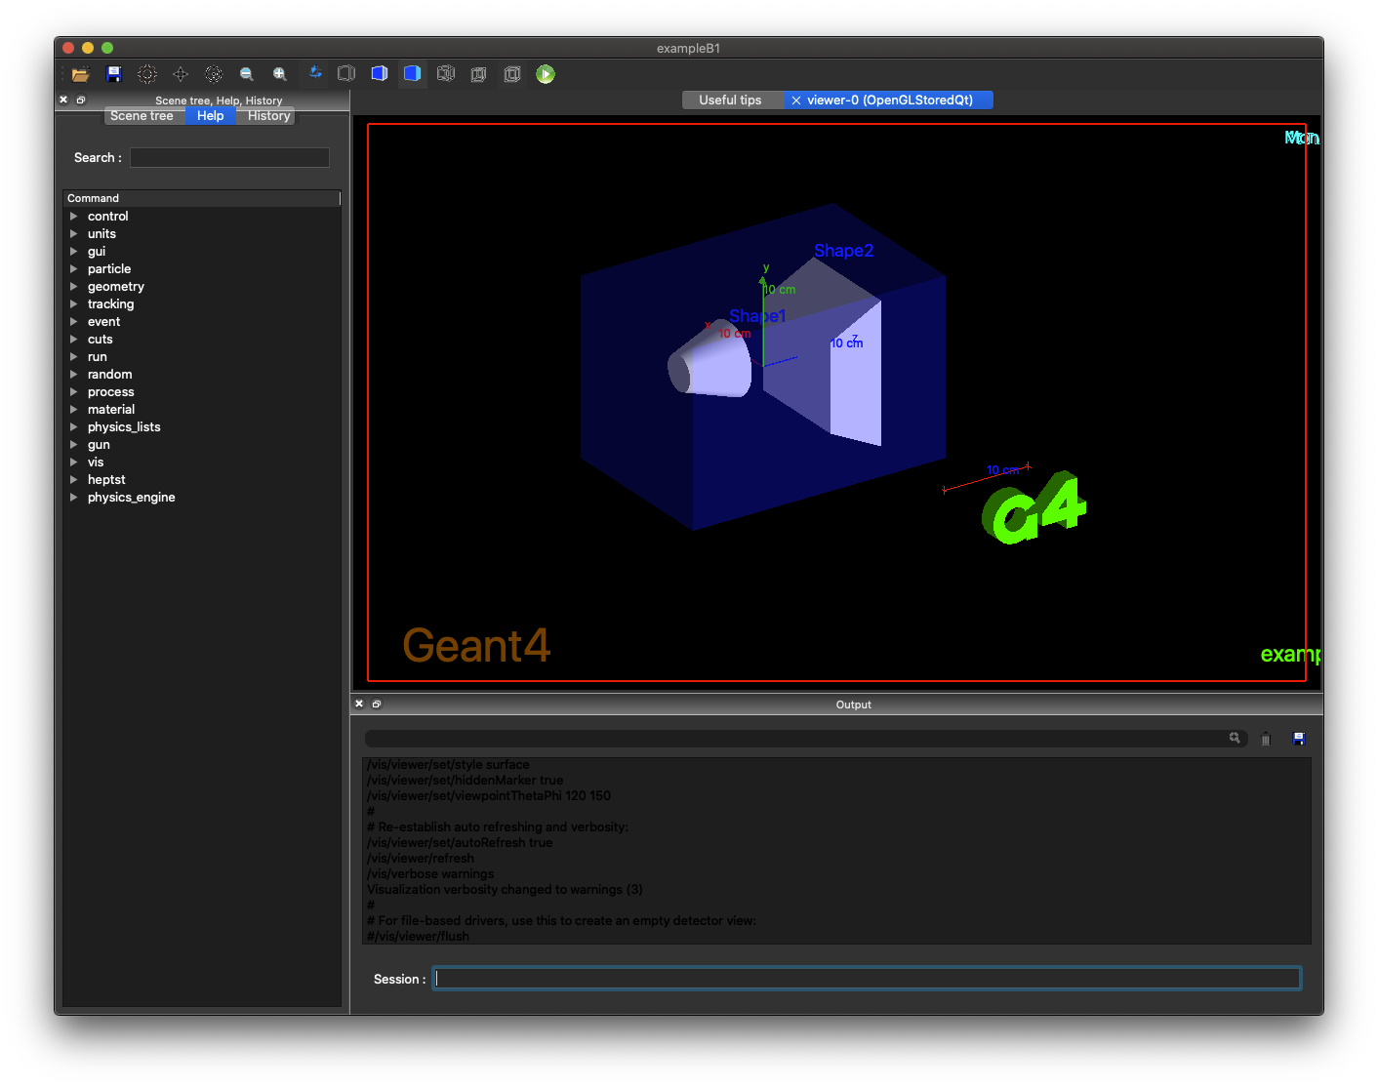This screenshot has width=1378, height=1087.
Task: Select the physics_lists tree row
Action: pyautogui.click(x=202, y=427)
